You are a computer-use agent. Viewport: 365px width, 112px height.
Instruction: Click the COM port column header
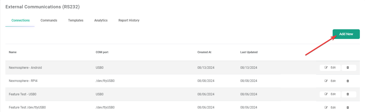102,52
